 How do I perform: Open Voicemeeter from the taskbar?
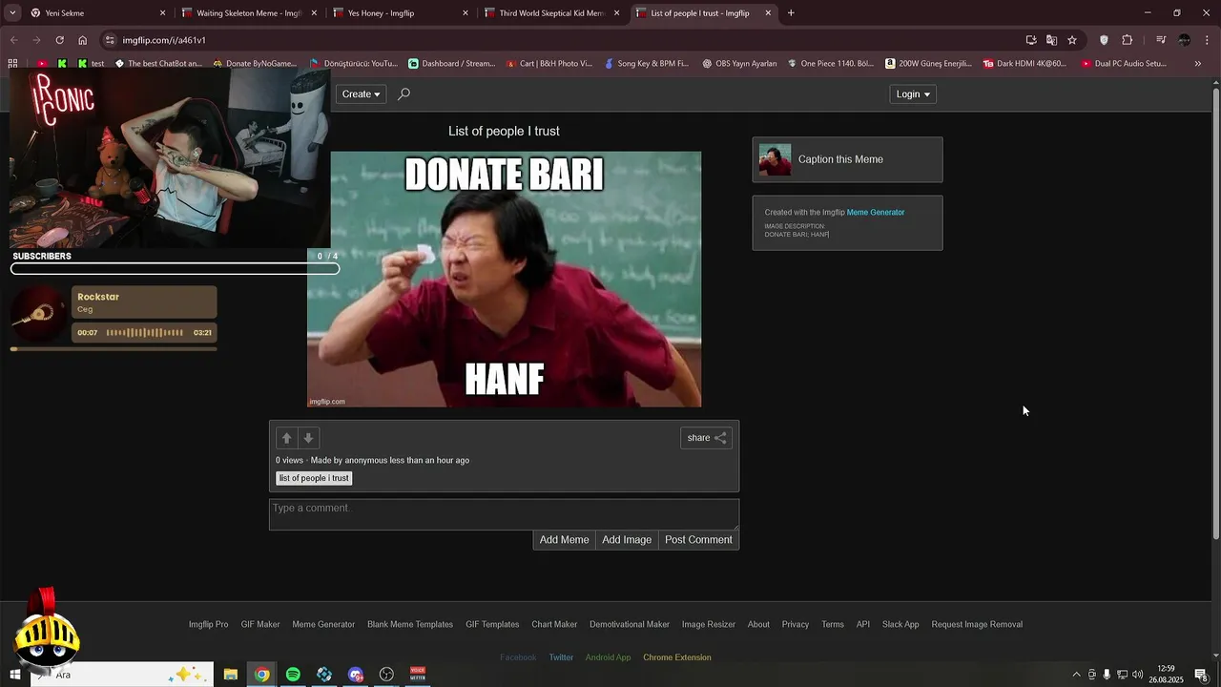(418, 675)
